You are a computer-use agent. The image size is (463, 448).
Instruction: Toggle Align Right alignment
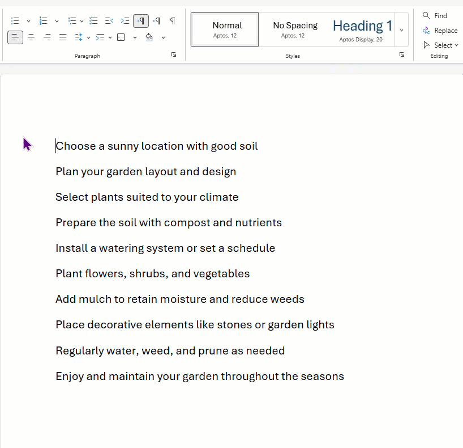pos(47,37)
